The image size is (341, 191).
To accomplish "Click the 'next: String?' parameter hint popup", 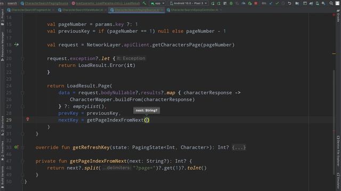I will [147, 110].
